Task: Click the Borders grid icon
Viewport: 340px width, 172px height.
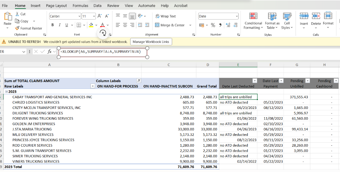Action: [x=79, y=25]
